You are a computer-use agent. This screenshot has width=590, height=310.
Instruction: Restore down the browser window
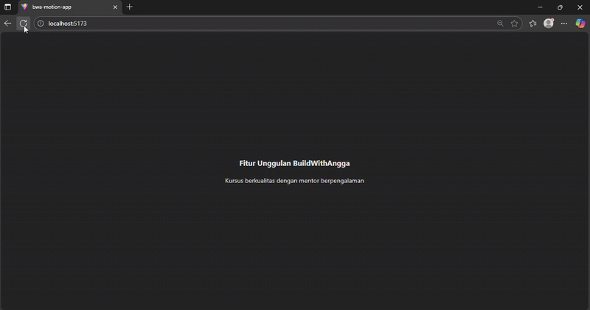point(560,7)
